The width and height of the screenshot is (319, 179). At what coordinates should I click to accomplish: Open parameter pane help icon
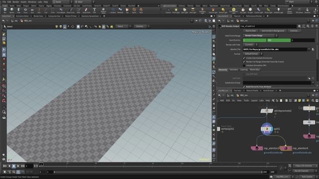coord(317,26)
